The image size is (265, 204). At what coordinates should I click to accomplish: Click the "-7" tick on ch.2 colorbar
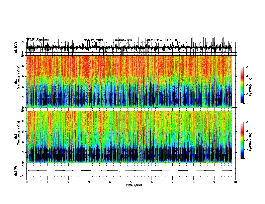247,159
